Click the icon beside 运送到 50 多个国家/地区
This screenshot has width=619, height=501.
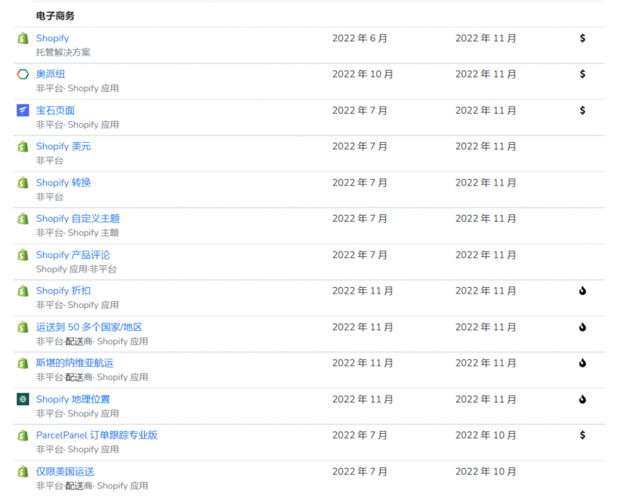[x=23, y=327]
